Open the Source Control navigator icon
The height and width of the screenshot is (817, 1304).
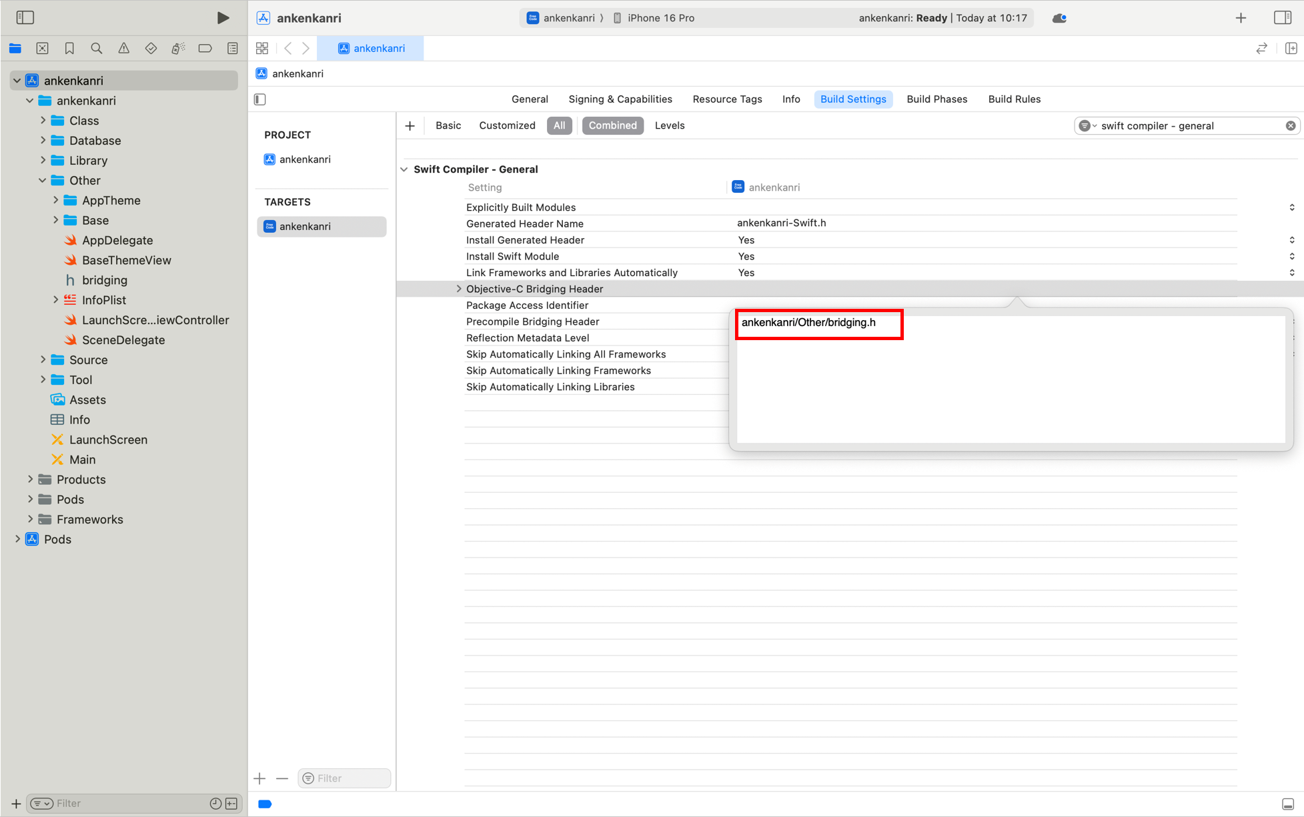[42, 48]
